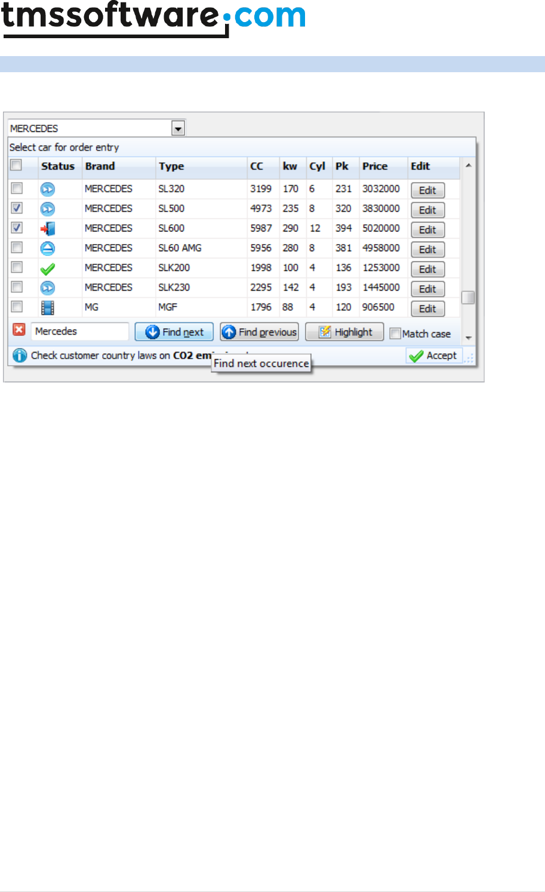Sort by the Type column header
Viewport: 545px width, 892px height.
(x=201, y=166)
